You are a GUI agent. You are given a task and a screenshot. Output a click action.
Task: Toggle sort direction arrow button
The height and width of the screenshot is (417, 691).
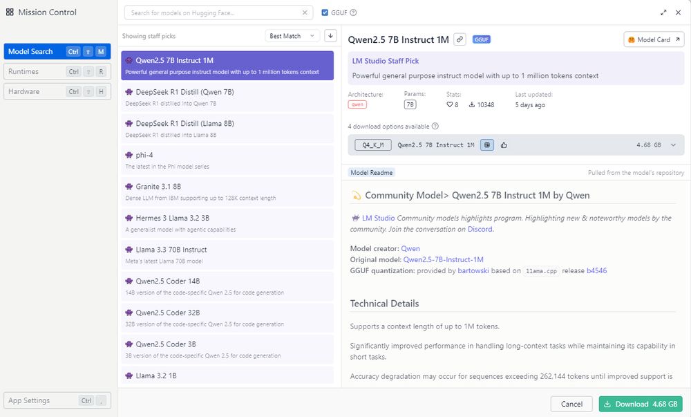330,36
